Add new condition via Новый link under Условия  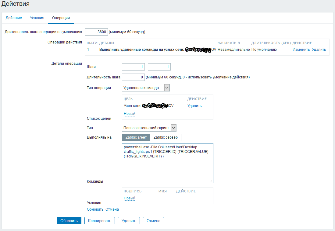coord(130,198)
